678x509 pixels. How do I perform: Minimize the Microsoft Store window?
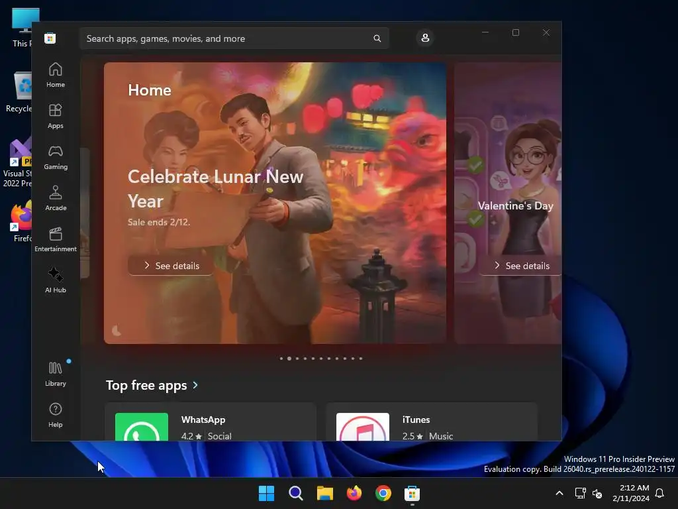pyautogui.click(x=485, y=32)
